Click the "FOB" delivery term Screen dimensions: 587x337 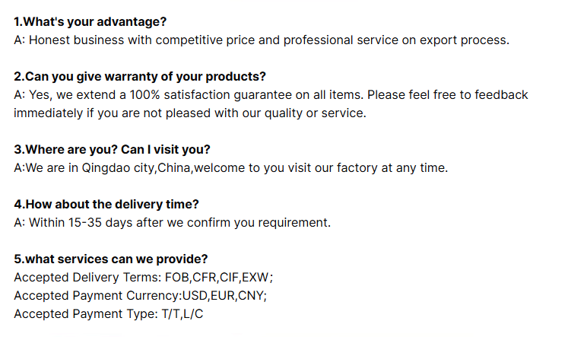click(177, 277)
